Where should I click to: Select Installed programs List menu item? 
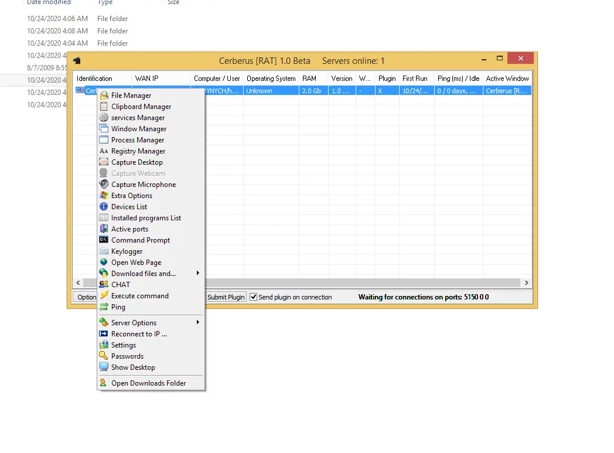point(146,218)
